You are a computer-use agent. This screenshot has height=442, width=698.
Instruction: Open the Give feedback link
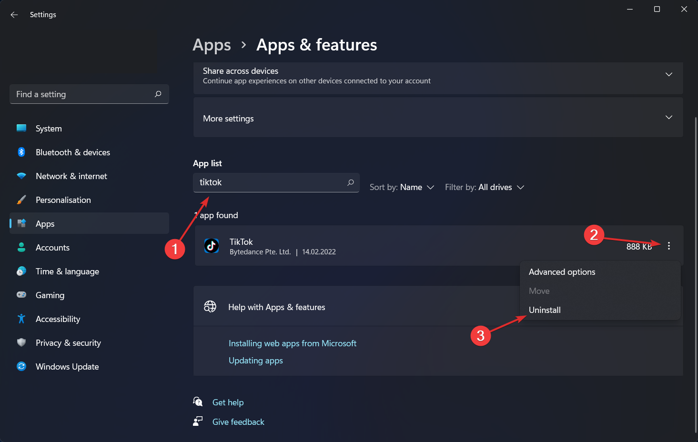(238, 422)
